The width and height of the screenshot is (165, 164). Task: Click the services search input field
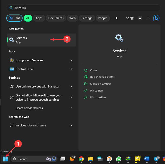point(83,8)
